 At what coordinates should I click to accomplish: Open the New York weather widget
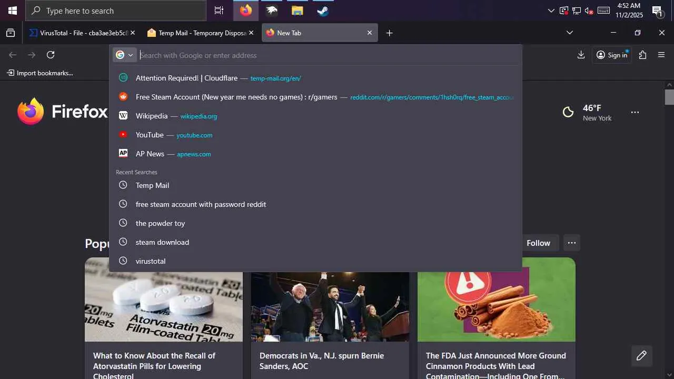587,112
